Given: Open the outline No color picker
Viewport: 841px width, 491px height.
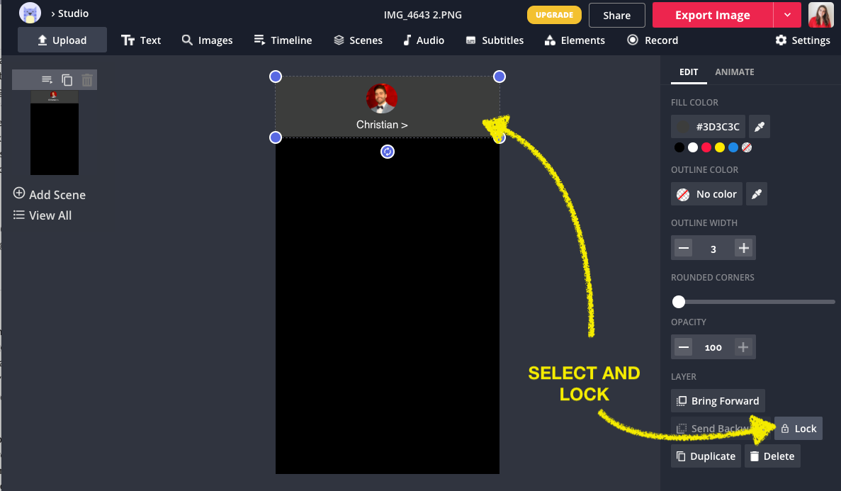Looking at the screenshot, I should (707, 194).
